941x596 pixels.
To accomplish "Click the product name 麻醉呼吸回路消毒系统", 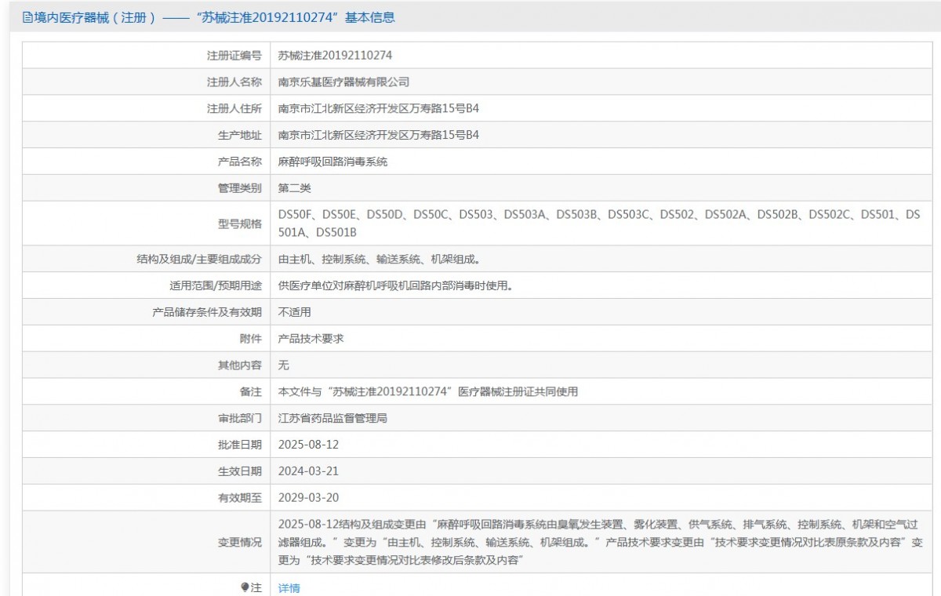I will point(332,162).
